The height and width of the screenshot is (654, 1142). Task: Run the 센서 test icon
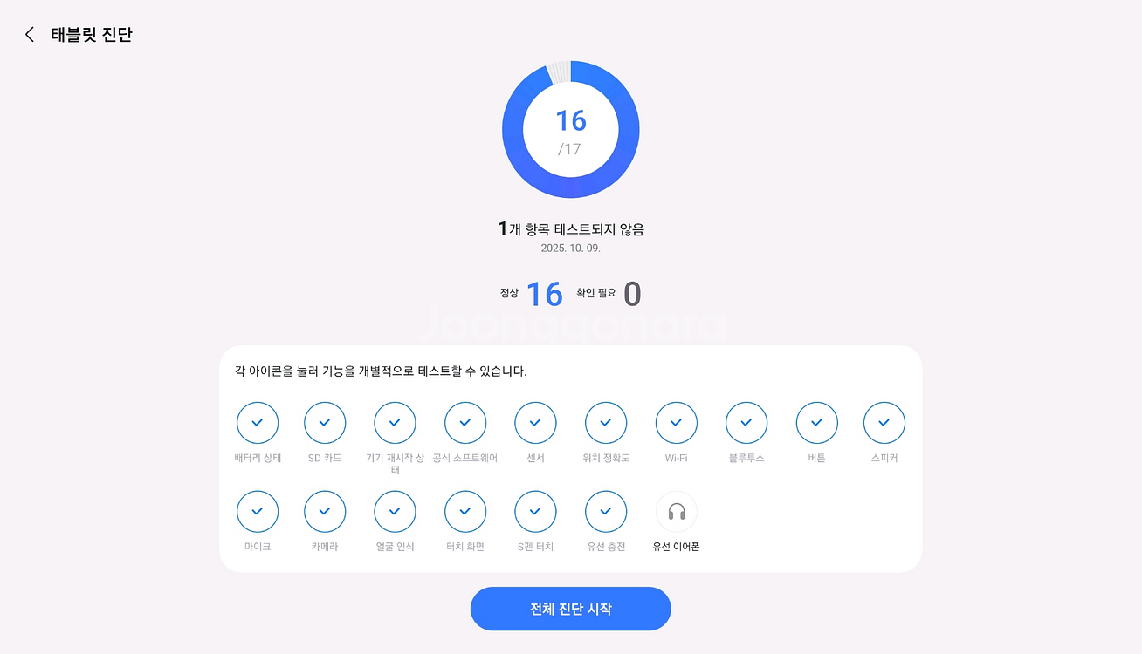tap(535, 423)
